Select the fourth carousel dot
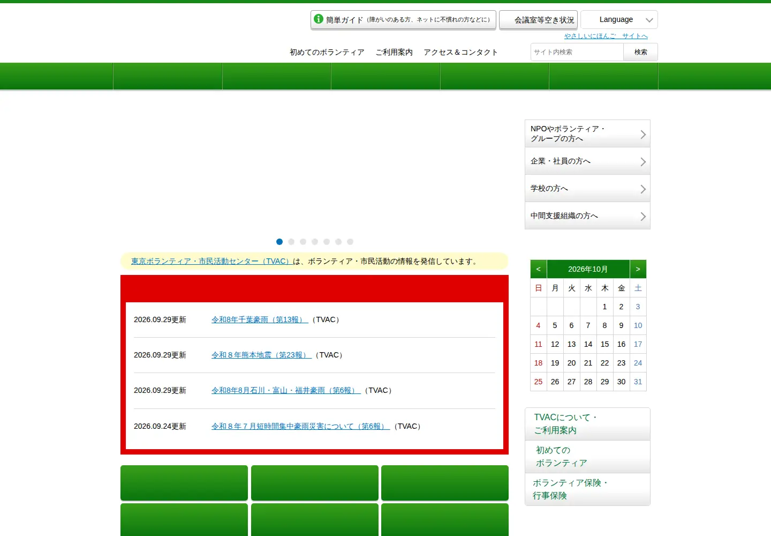This screenshot has height=536, width=771. point(315,242)
